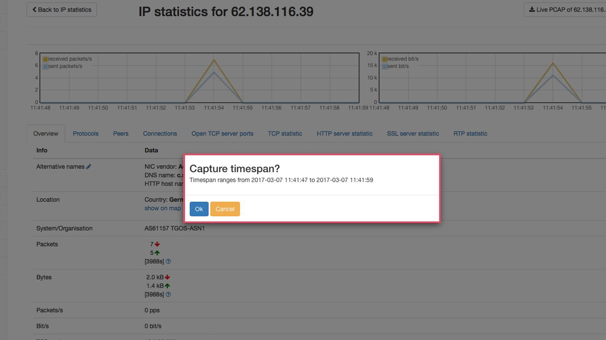Select the Connections tab
Viewport: 606px width, 340px height.
[160, 133]
